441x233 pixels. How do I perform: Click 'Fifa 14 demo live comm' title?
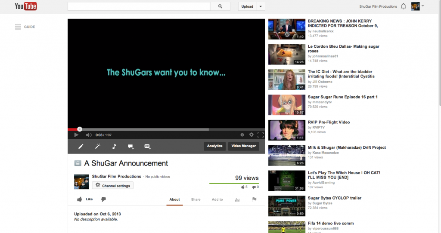click(331, 223)
